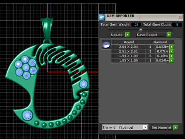This screenshot has height=139, width=185.
Task: Click the Round column header
Action: (x=129, y=42)
